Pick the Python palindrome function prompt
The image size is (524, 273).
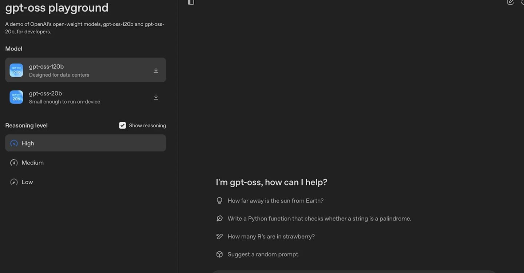click(x=319, y=219)
